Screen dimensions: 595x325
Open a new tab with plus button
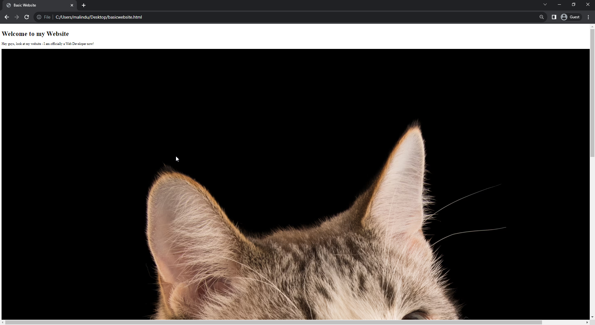(84, 5)
